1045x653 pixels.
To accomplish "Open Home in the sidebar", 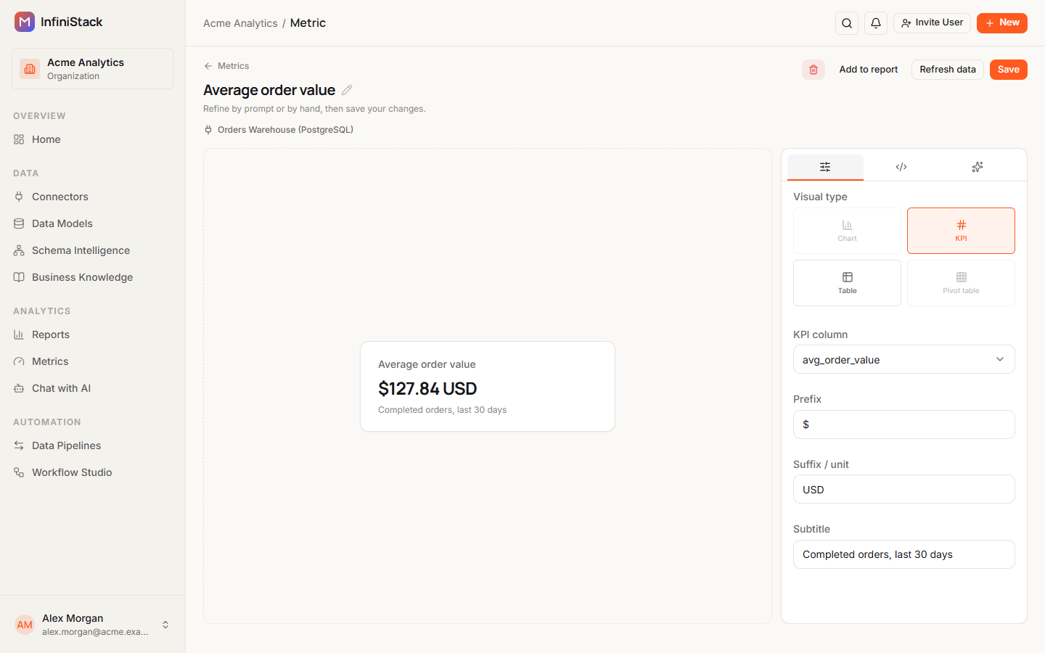I will click(92, 139).
